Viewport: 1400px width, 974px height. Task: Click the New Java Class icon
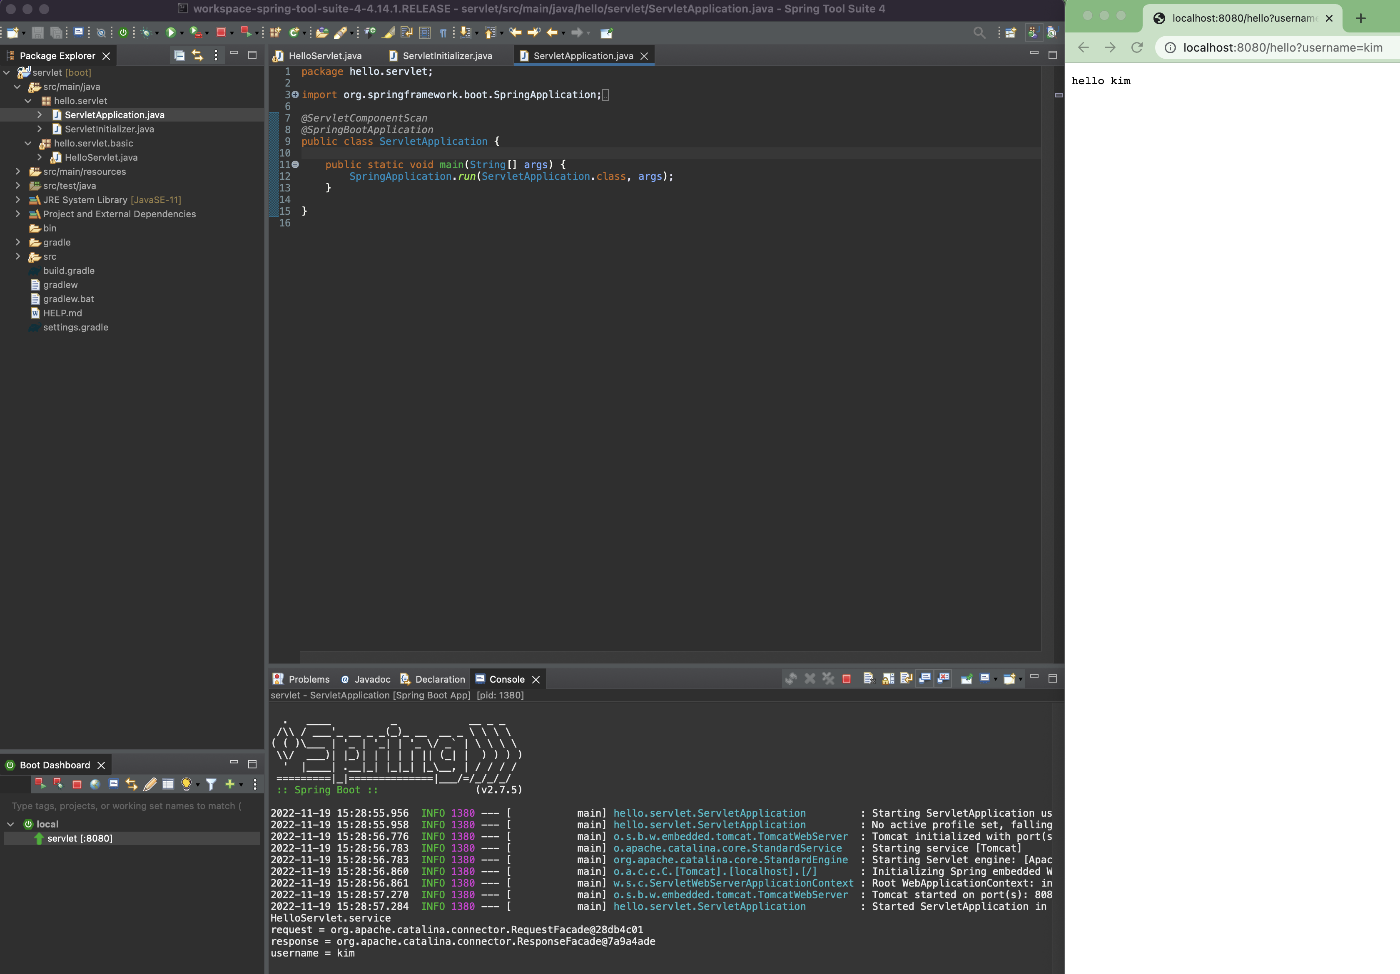tap(294, 32)
